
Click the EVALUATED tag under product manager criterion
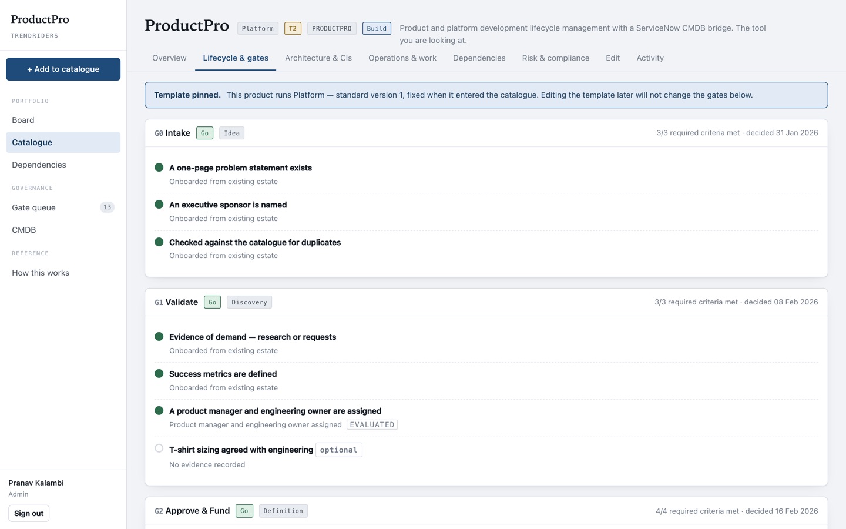(372, 425)
